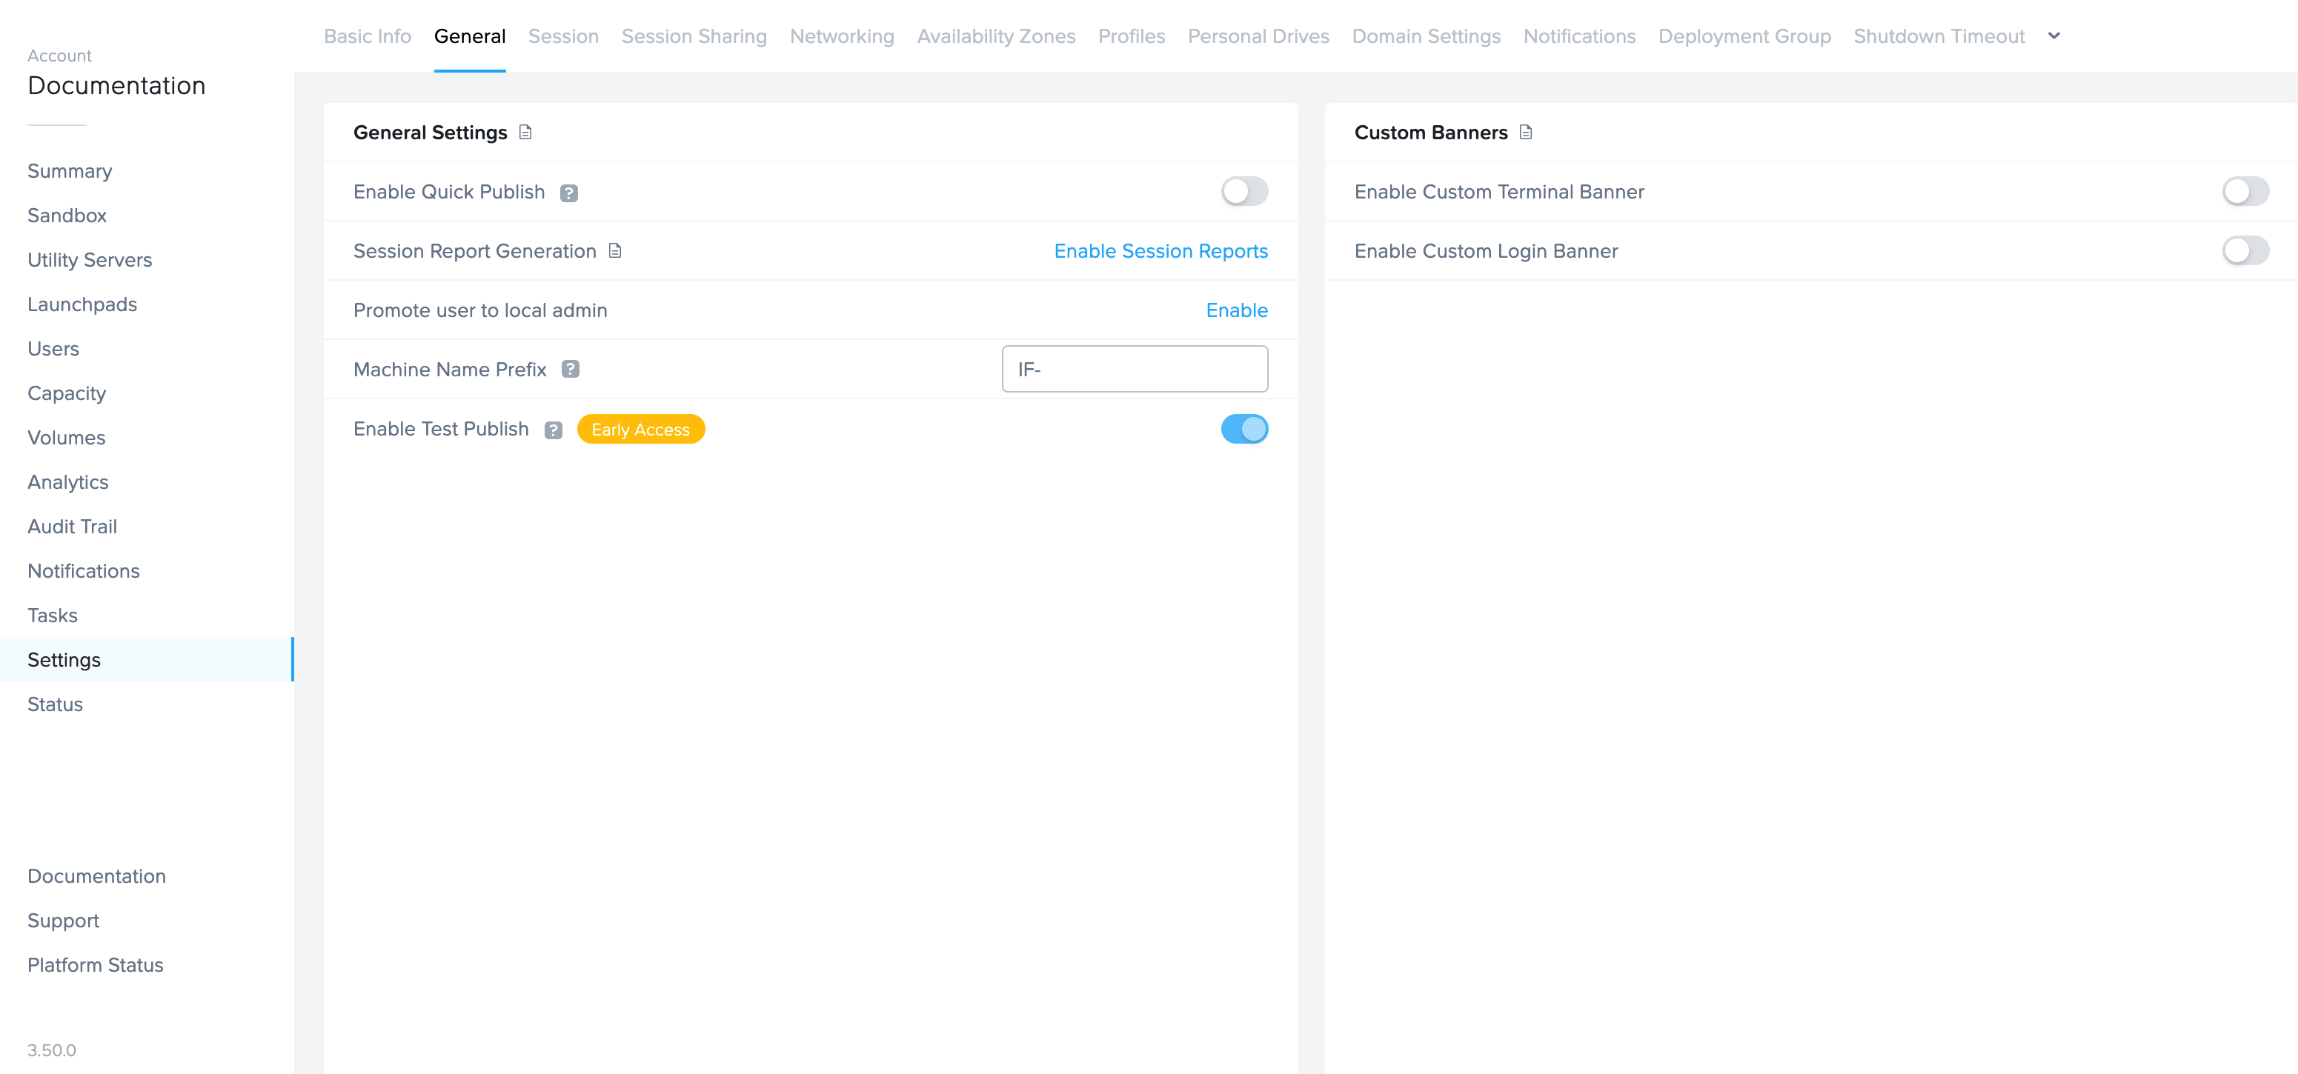The image size is (2298, 1074).
Task: Toggle Enable Custom Login Banner switch
Action: [x=2245, y=250]
